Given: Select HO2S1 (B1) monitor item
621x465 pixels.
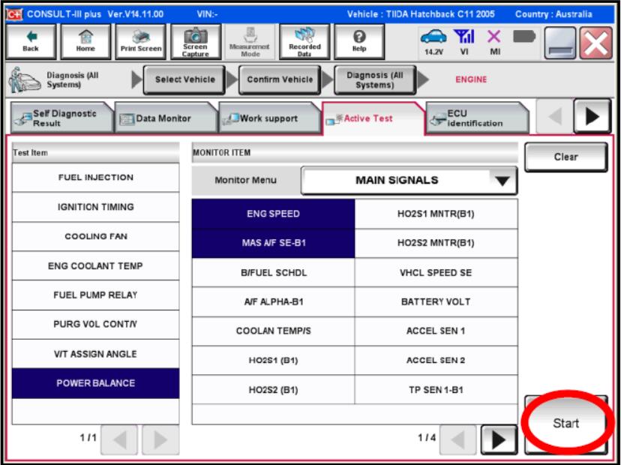Looking at the screenshot, I should [x=273, y=361].
